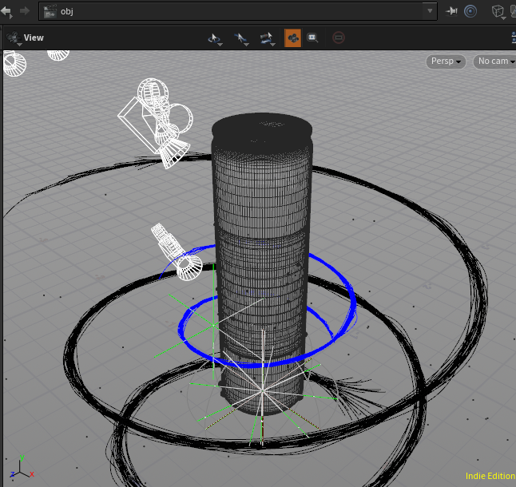Click the render region icon
The image size is (516, 487).
(312, 38)
